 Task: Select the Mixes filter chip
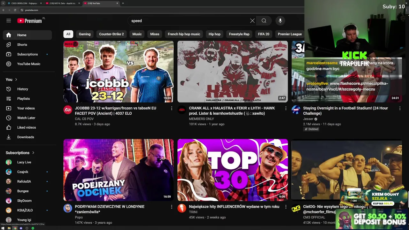click(155, 34)
